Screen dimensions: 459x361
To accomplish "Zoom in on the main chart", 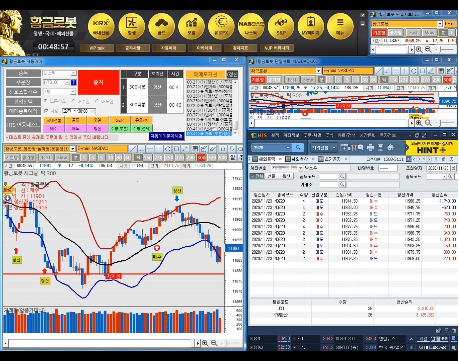I will [205, 343].
